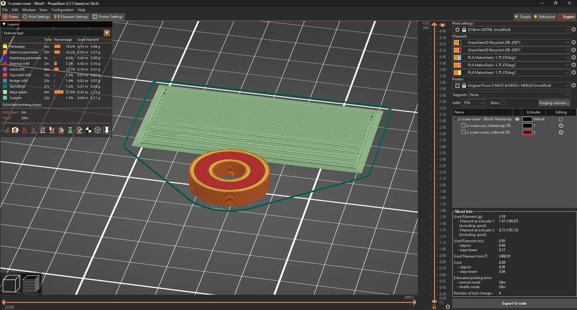
Task: Switch to sliced layers preview icon
Action: coord(31,284)
